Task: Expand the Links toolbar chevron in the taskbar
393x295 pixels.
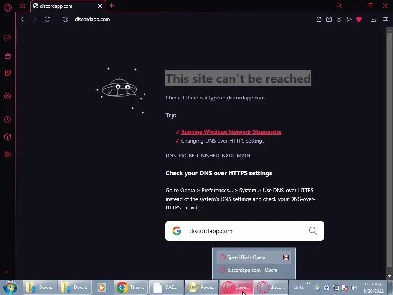Action: pyautogui.click(x=309, y=283)
